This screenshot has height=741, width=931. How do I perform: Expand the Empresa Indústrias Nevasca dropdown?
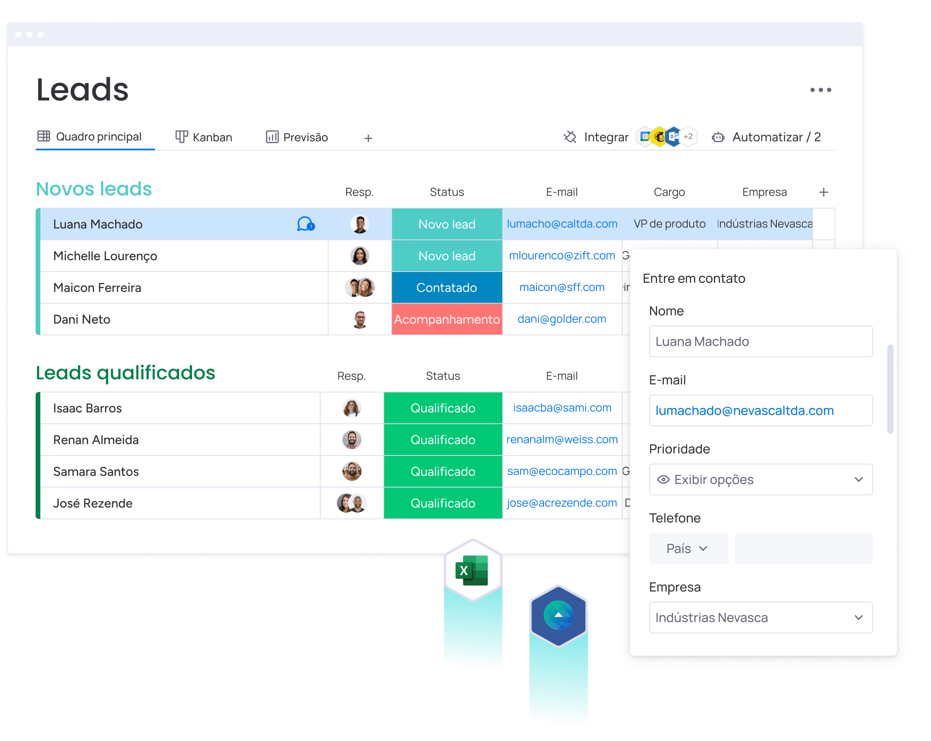click(761, 617)
